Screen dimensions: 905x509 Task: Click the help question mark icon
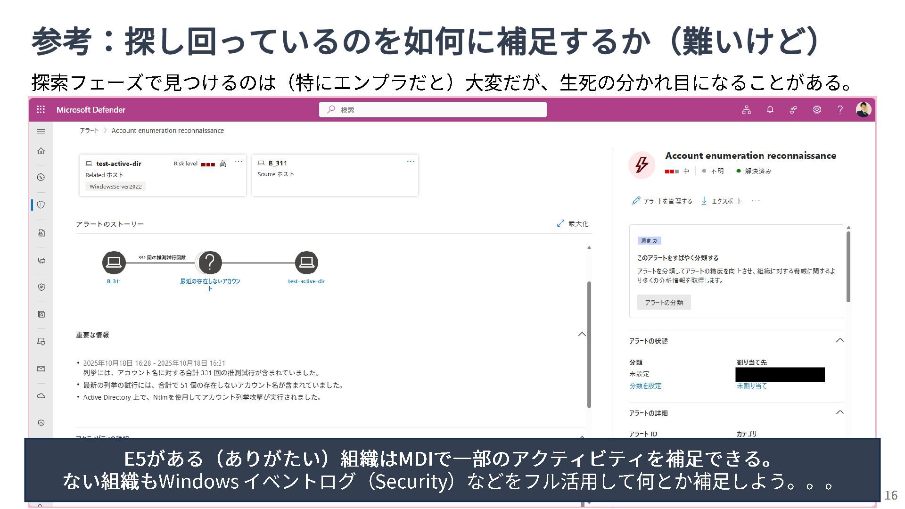pos(840,110)
